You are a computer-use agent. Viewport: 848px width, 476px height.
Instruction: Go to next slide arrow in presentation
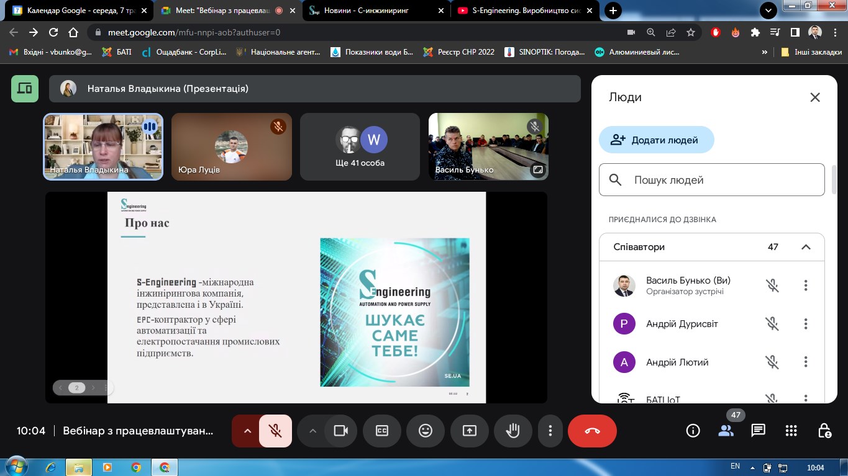(93, 388)
